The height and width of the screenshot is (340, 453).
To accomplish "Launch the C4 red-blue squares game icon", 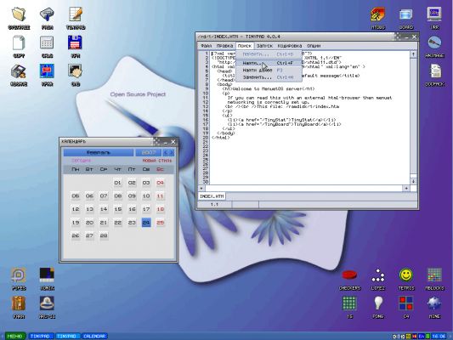I will tap(406, 303).
